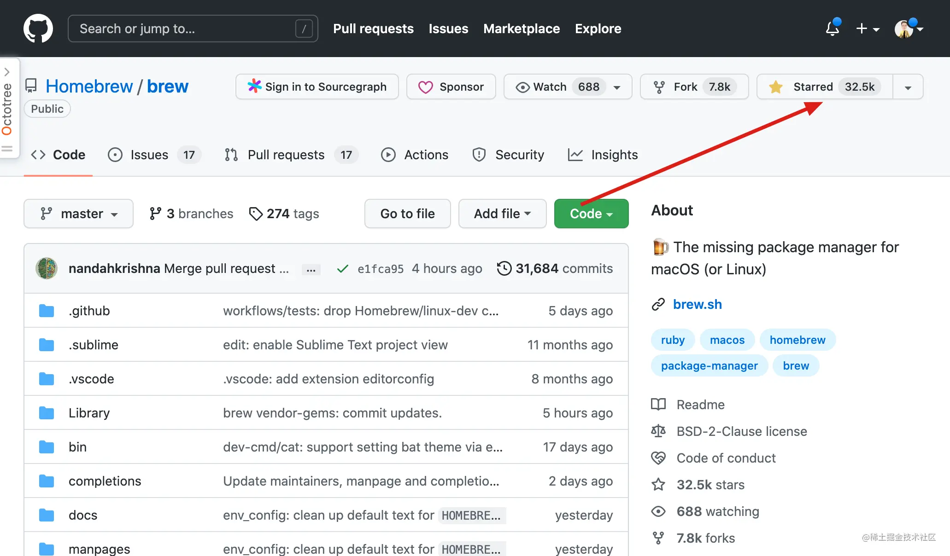Select the homebrew topic tag
This screenshot has height=556, width=950.
[x=798, y=340]
